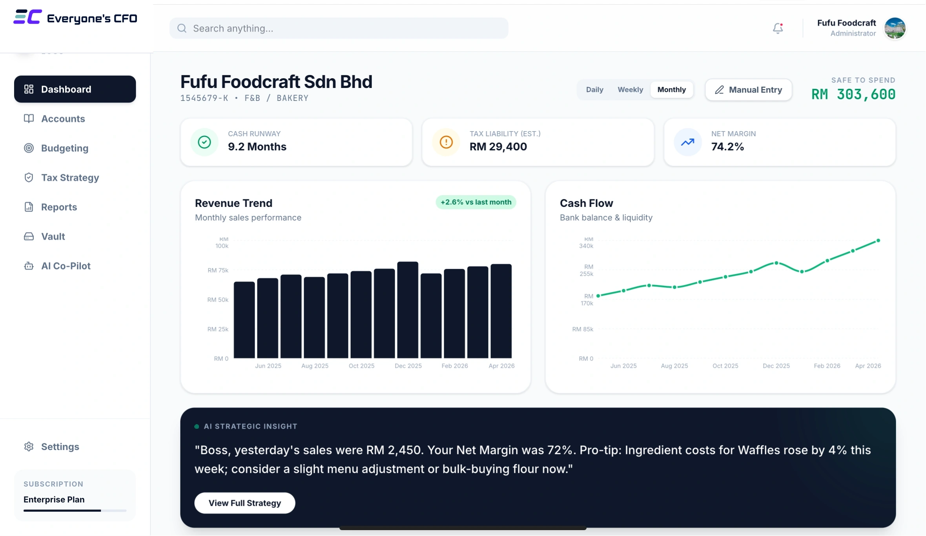926x536 pixels.
Task: Click the Fufu Foodcraft Sdn Bhd title
Action: coord(276,82)
